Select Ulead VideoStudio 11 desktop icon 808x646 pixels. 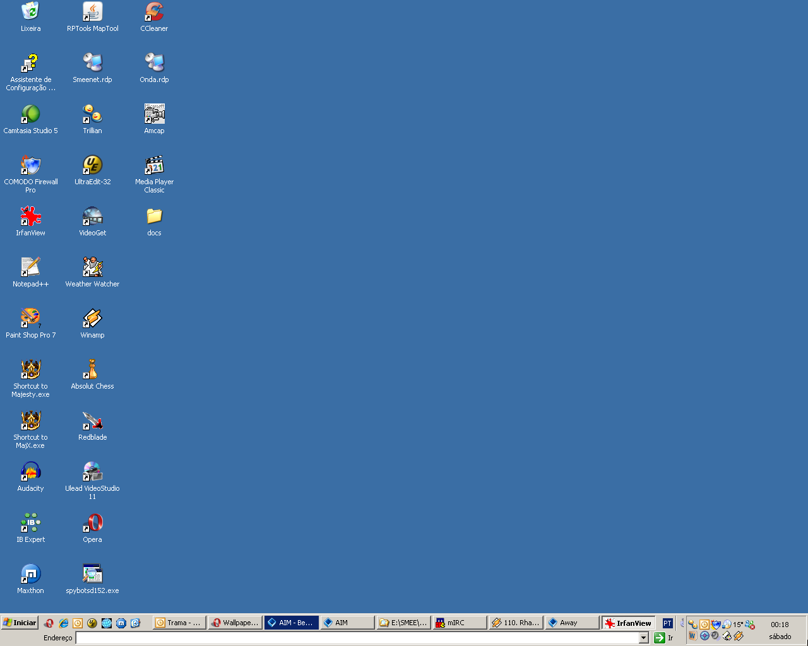pos(92,480)
